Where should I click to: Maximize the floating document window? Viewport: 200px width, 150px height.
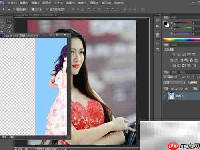point(57,35)
